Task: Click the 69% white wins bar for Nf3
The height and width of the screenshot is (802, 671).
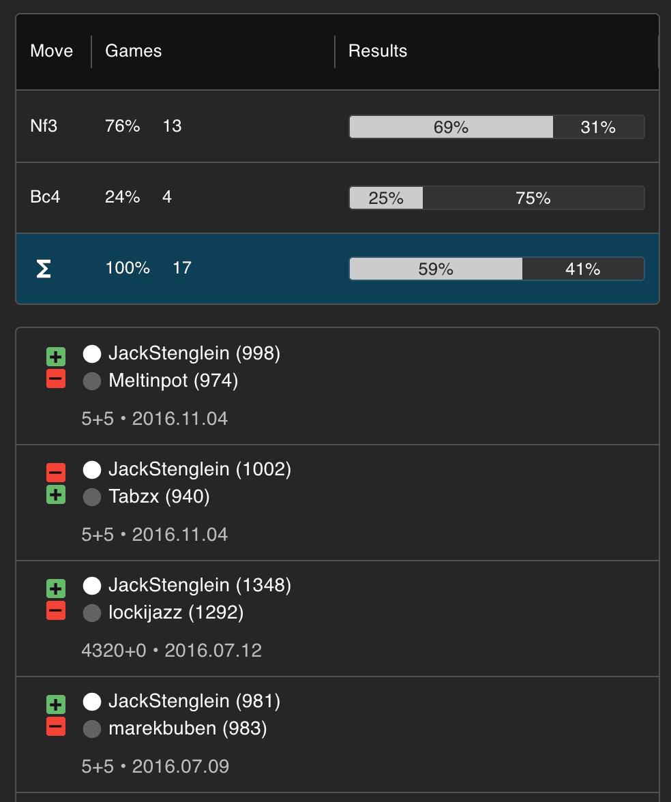Action: tap(451, 127)
